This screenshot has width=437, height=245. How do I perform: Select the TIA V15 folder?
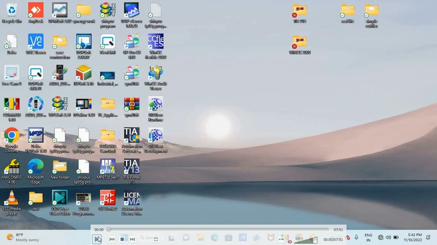pyautogui.click(x=300, y=13)
